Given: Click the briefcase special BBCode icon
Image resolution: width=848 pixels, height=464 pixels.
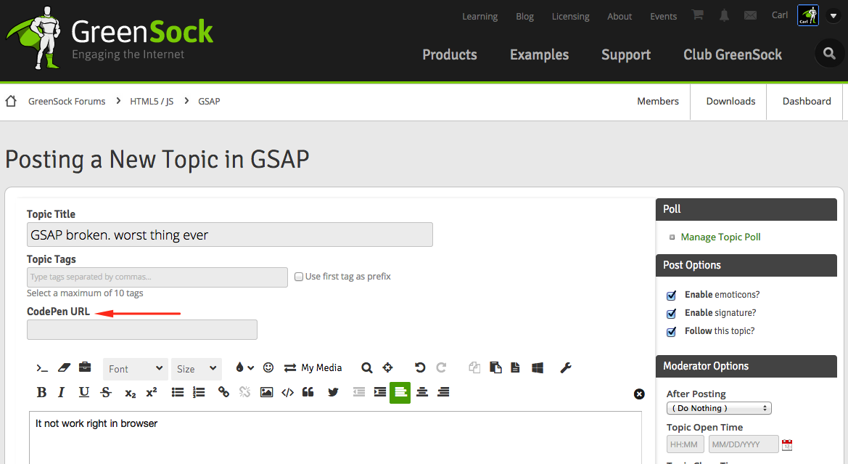Looking at the screenshot, I should tap(85, 367).
